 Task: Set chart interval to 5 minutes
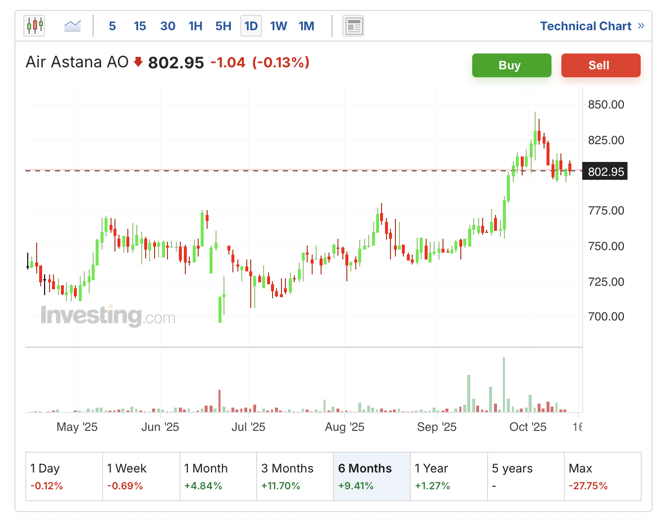[112, 26]
